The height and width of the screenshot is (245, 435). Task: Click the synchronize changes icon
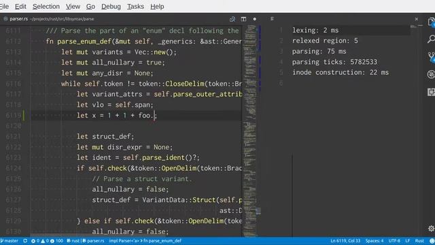25,241
